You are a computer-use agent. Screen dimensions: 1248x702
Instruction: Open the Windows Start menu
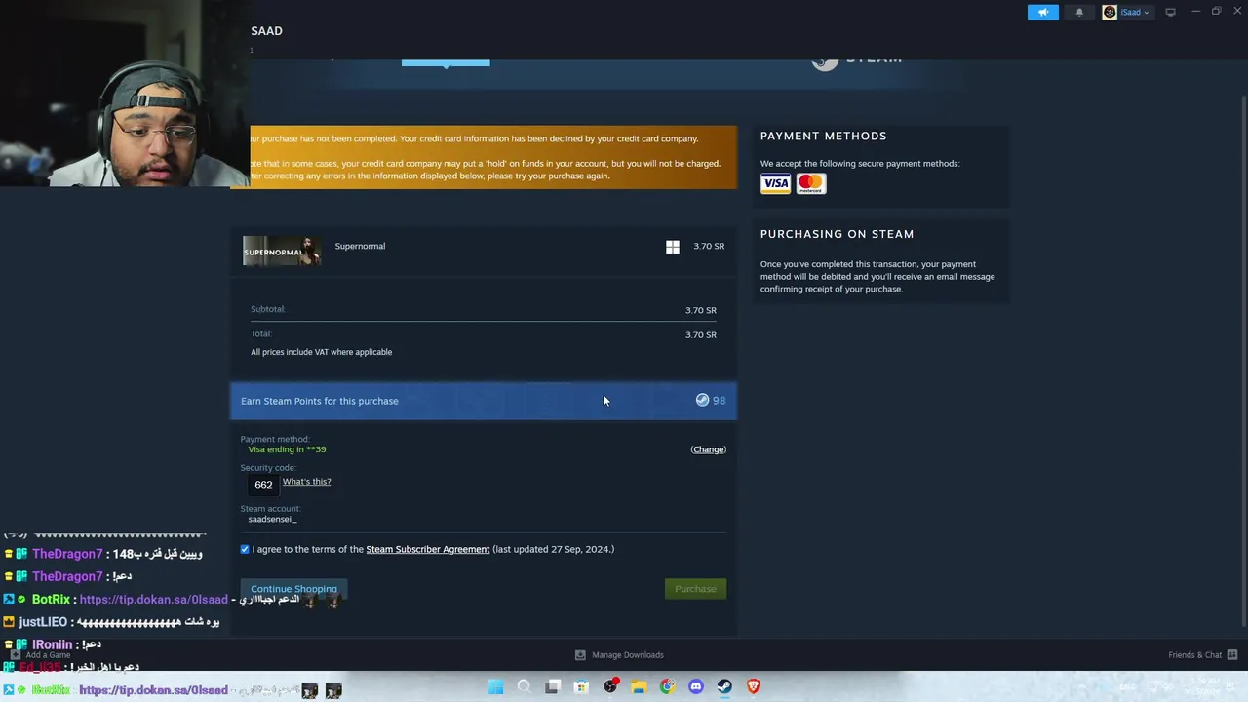click(495, 687)
